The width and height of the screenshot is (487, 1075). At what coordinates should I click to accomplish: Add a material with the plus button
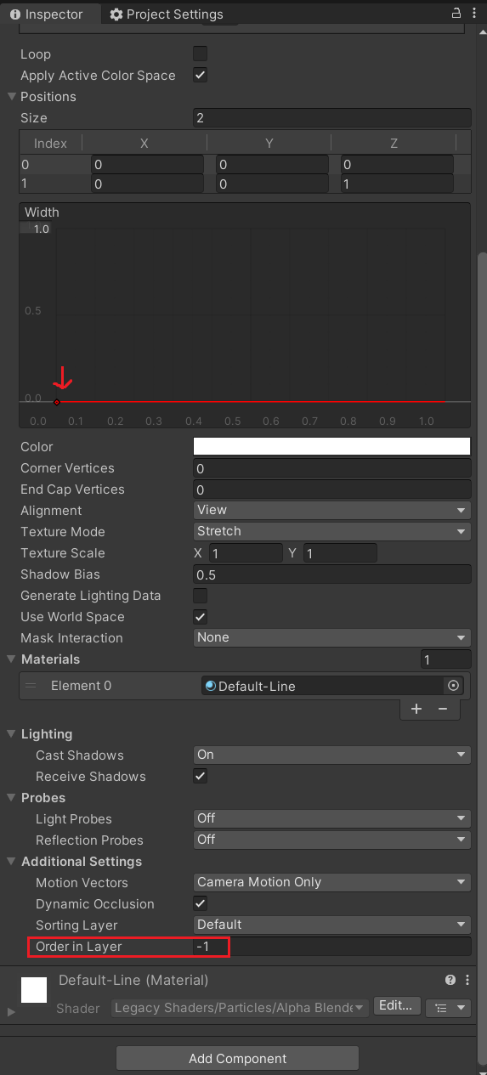click(x=416, y=709)
